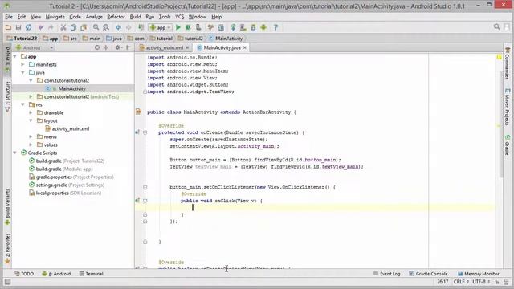Click the scroll from source target icon
The image size is (514, 289).
pos(97,48)
